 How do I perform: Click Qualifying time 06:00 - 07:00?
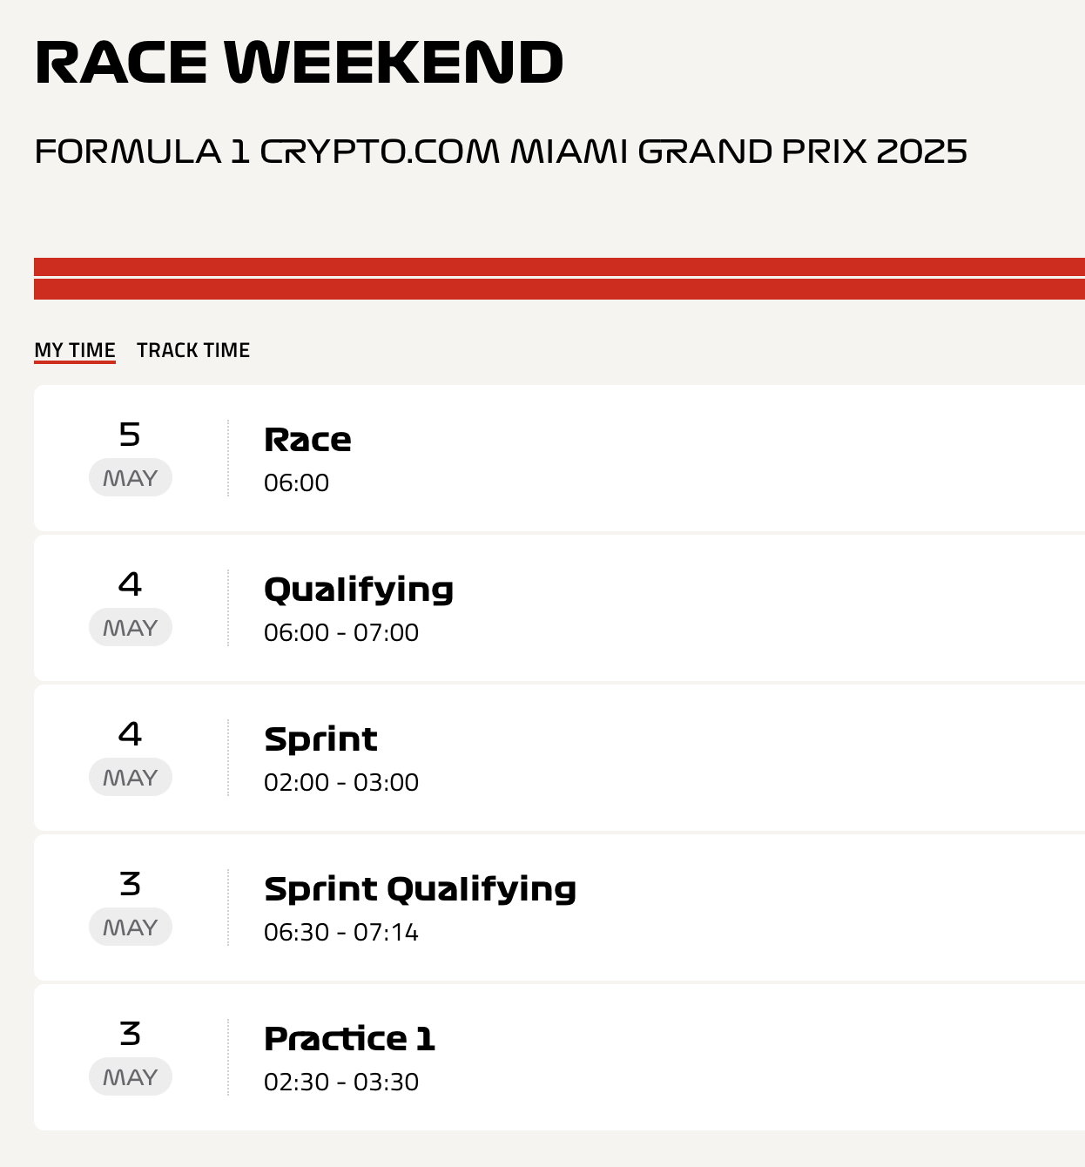[x=341, y=632]
